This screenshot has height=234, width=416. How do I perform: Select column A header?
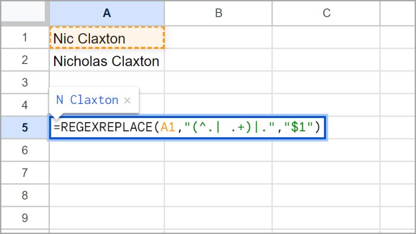coord(107,13)
